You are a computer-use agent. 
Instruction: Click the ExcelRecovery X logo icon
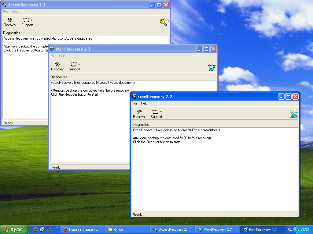(293, 114)
